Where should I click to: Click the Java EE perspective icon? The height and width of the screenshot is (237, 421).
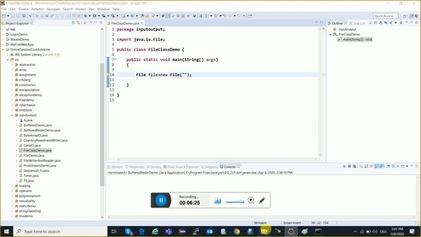point(412,16)
